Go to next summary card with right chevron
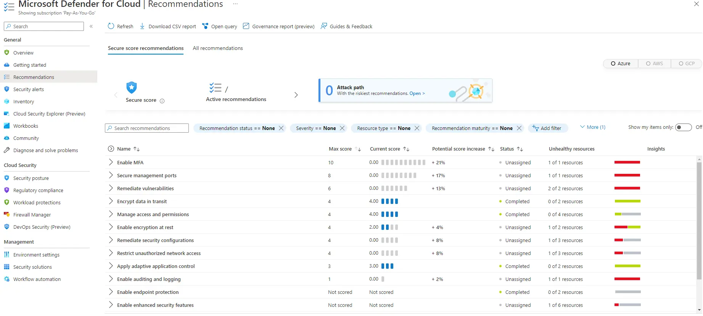 pyautogui.click(x=296, y=95)
